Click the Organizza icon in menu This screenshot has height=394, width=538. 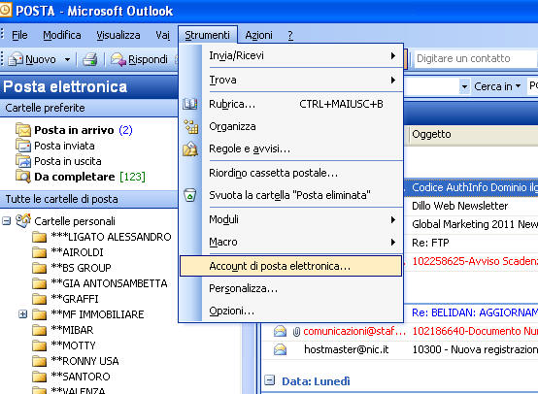tap(190, 126)
